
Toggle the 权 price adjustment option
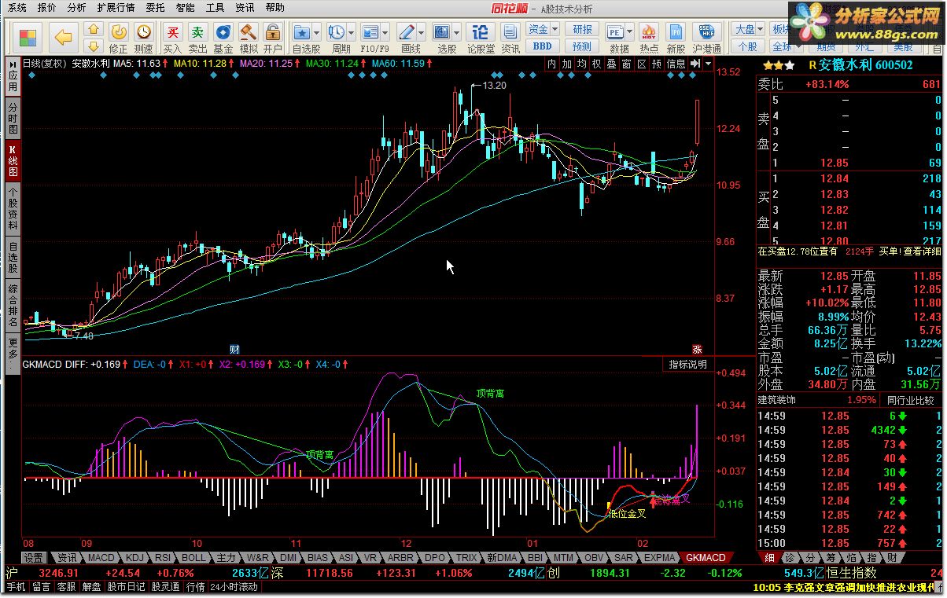point(596,64)
